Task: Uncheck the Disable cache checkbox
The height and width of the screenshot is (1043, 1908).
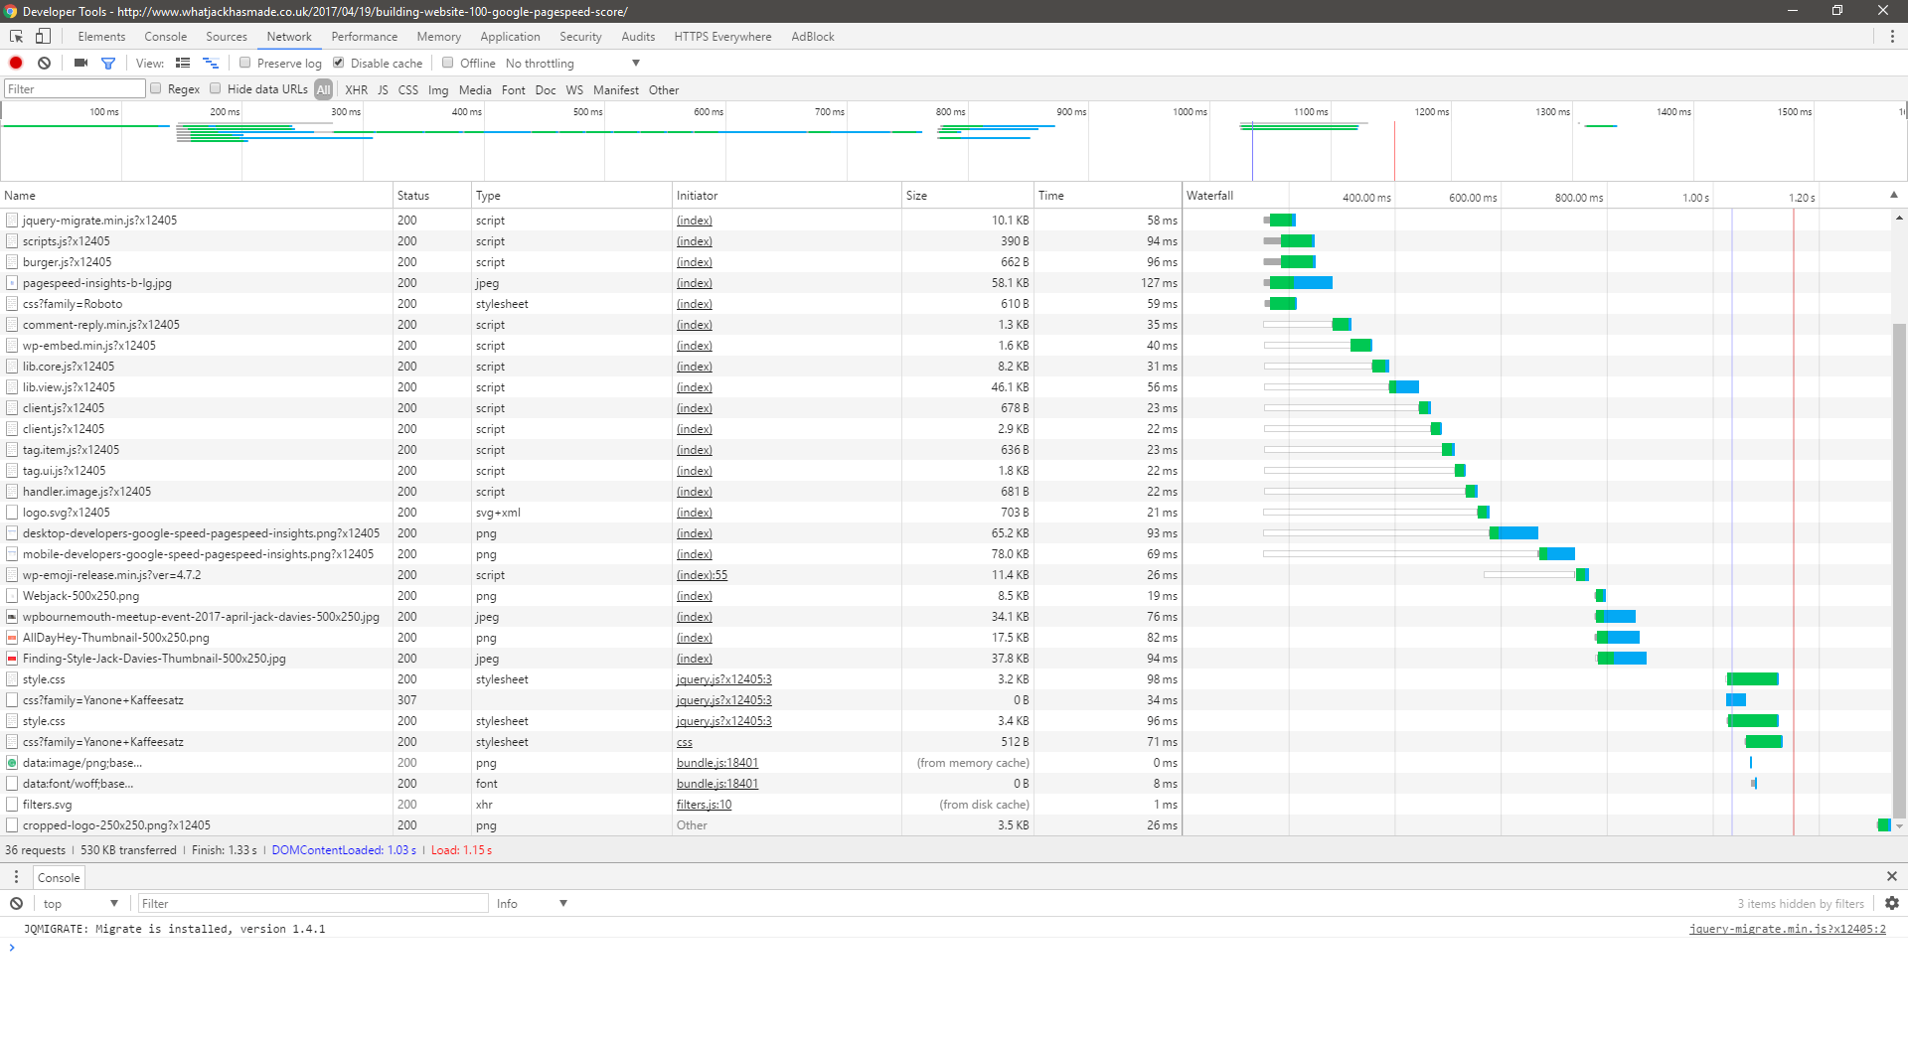Action: [338, 63]
